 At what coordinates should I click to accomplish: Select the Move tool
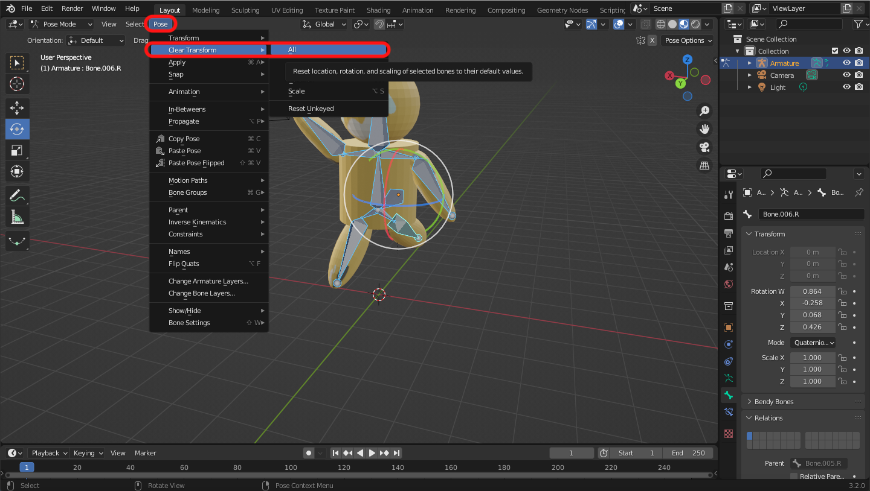(17, 108)
